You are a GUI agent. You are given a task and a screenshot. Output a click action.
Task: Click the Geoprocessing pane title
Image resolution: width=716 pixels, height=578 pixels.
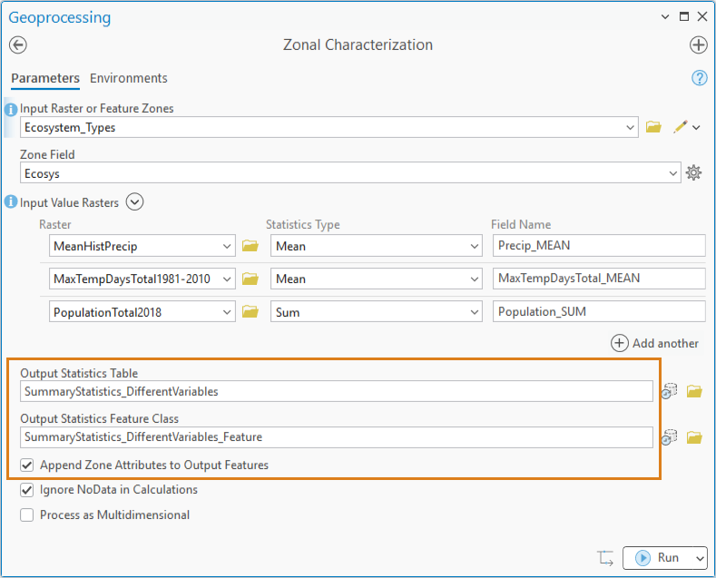tap(60, 17)
